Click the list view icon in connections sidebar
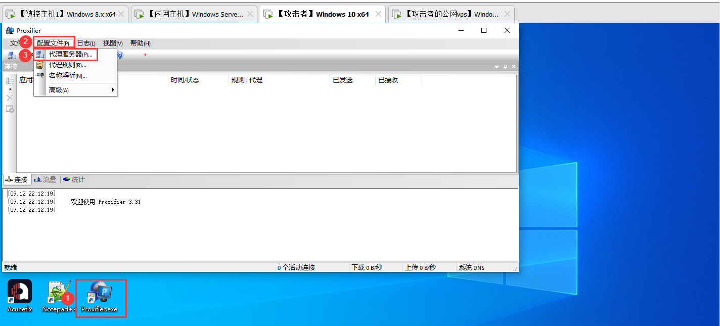 [10, 81]
